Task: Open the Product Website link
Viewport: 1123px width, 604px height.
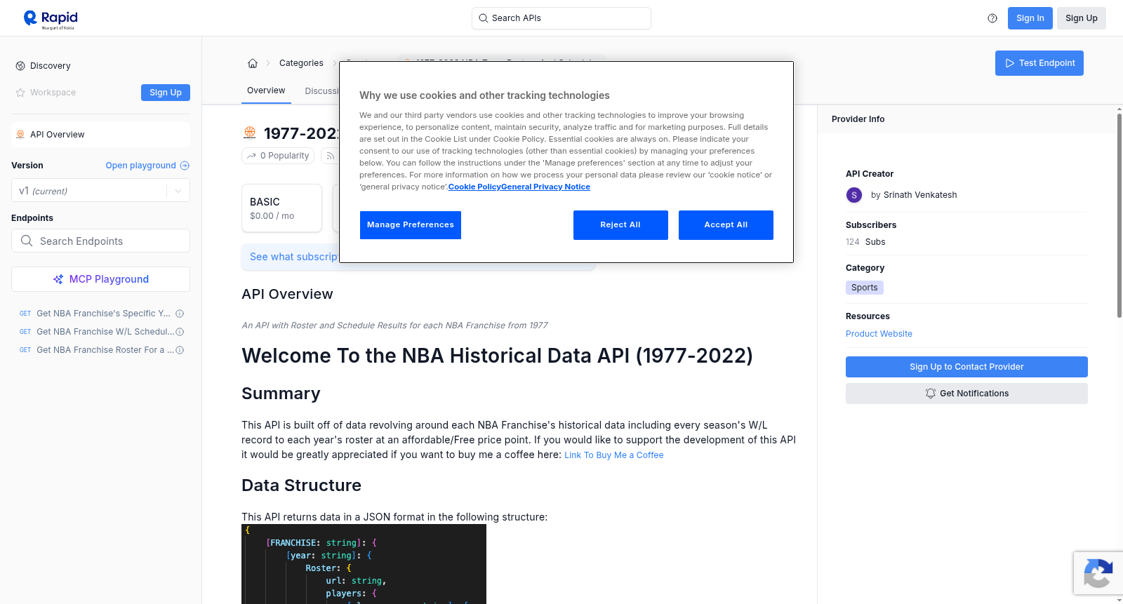Action: 879,334
